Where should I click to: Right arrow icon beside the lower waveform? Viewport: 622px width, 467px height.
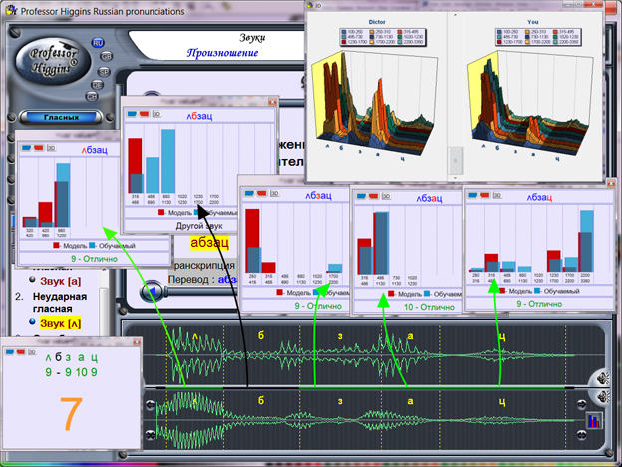[x=581, y=405]
